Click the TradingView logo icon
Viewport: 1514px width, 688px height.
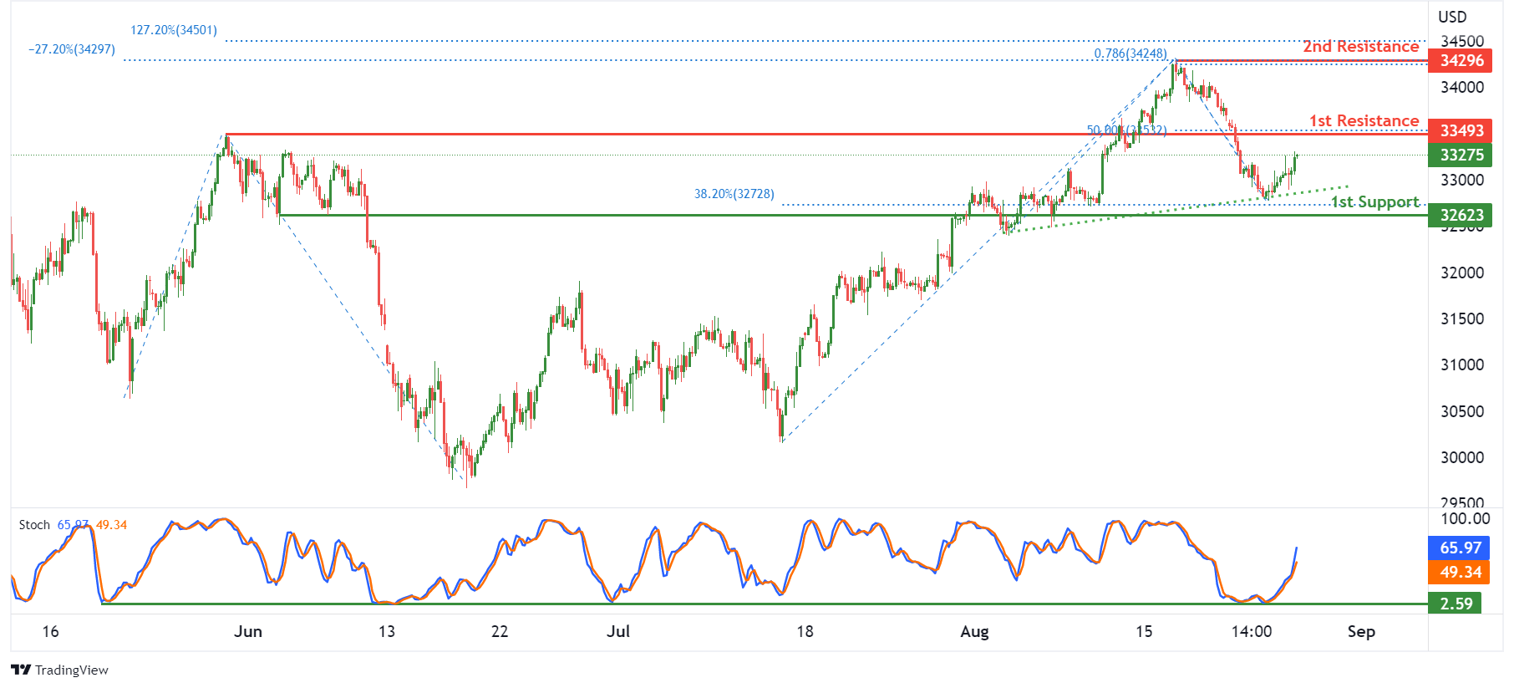coord(21,670)
